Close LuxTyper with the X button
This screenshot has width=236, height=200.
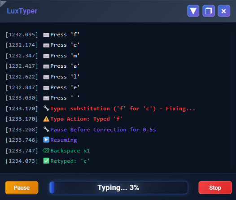pos(224,11)
